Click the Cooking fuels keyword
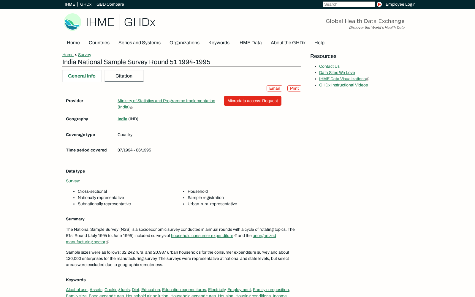 [117, 290]
